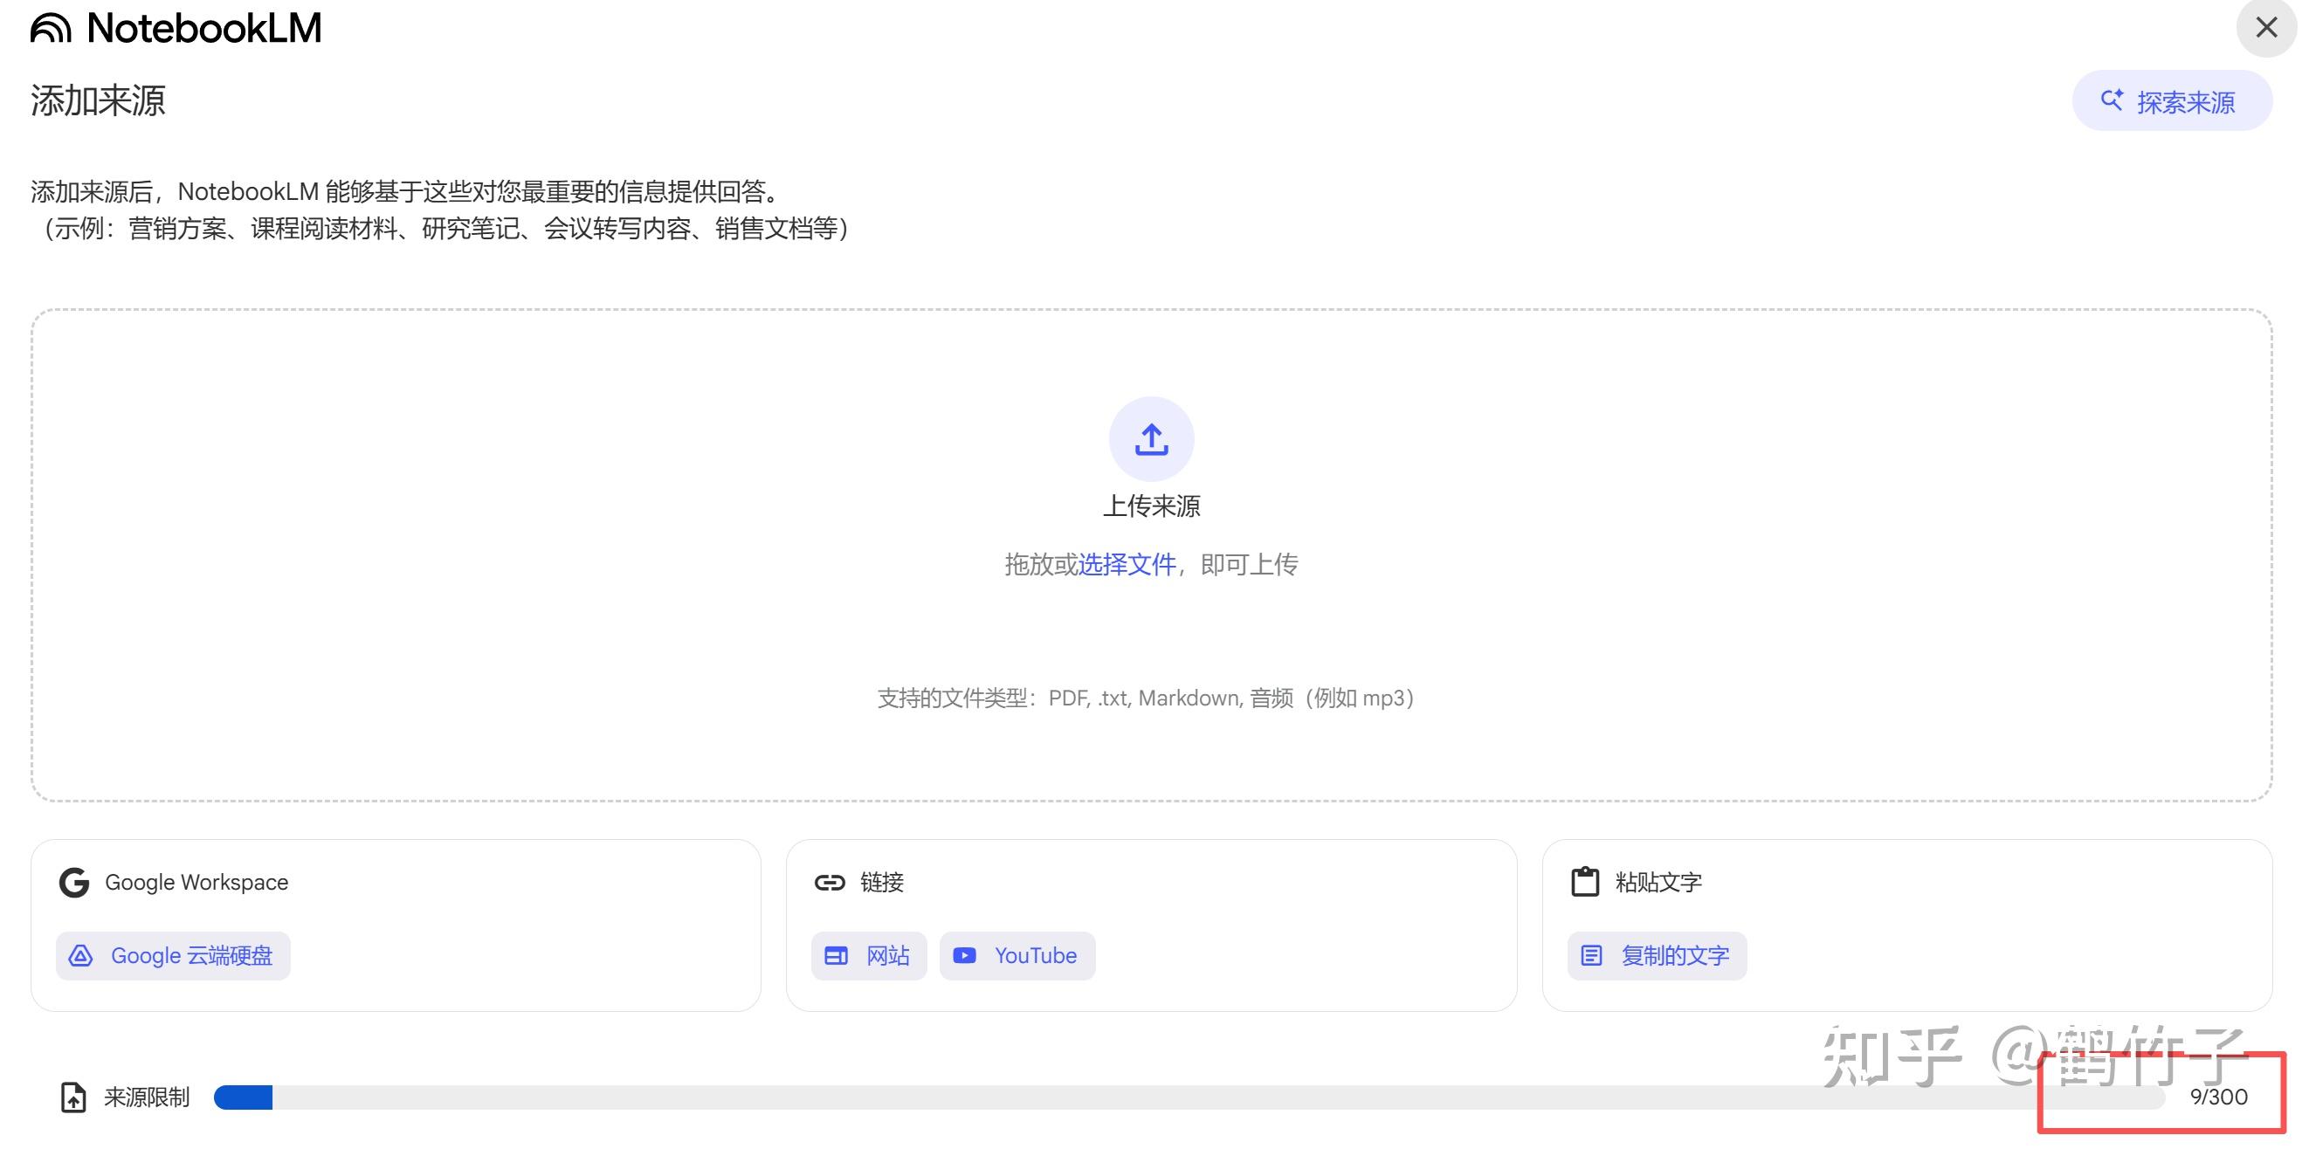Click the source limit file icon
The height and width of the screenshot is (1149, 2309).
click(73, 1097)
